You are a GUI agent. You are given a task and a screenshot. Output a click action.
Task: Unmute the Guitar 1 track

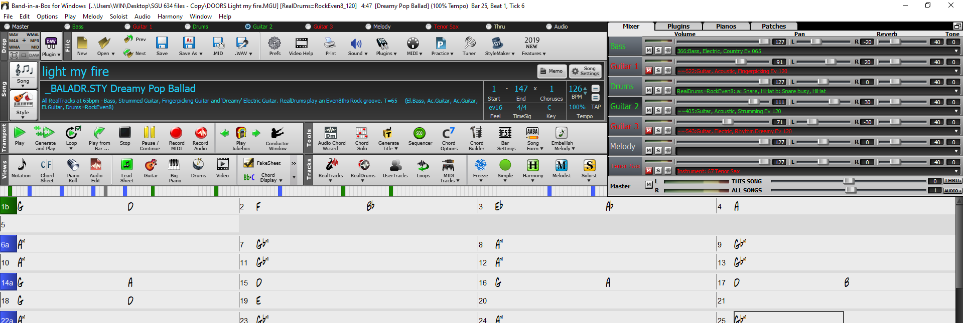(x=649, y=71)
